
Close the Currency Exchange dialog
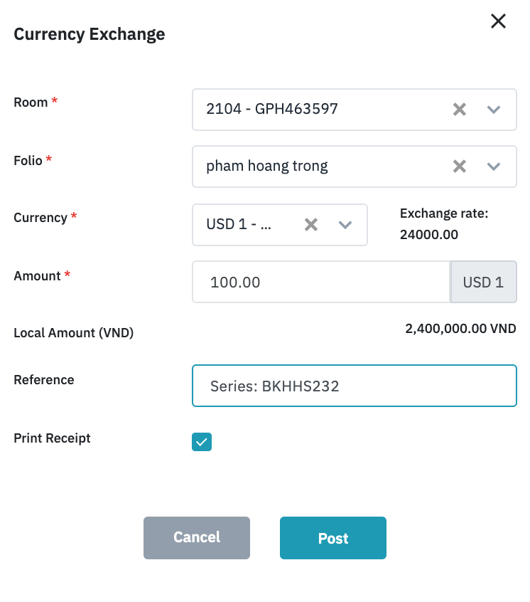pyautogui.click(x=499, y=21)
